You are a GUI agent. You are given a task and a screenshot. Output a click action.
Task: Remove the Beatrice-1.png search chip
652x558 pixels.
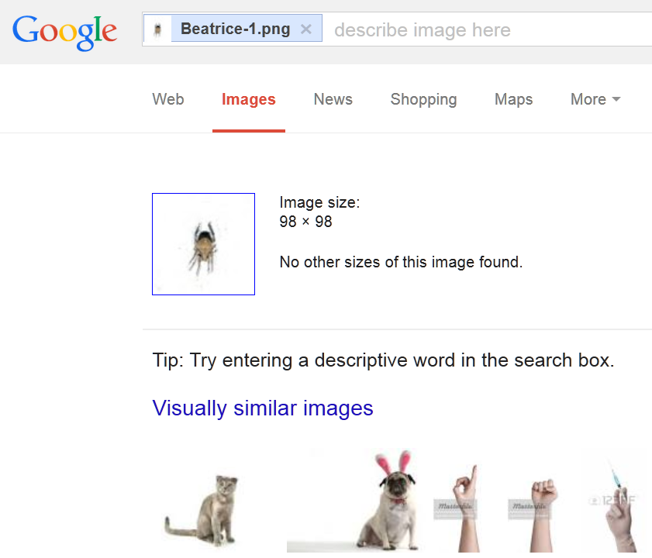click(306, 29)
